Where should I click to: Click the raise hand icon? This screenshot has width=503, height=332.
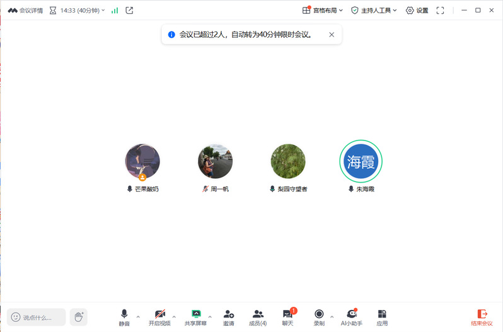[78, 317]
